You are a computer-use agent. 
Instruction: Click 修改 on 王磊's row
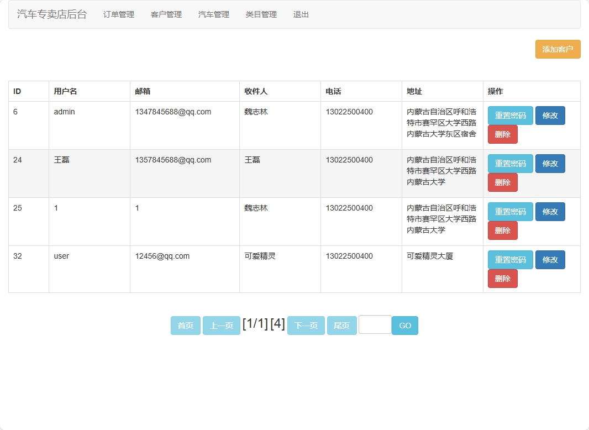(550, 163)
